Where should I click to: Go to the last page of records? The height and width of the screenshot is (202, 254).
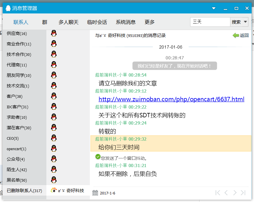[243, 193]
